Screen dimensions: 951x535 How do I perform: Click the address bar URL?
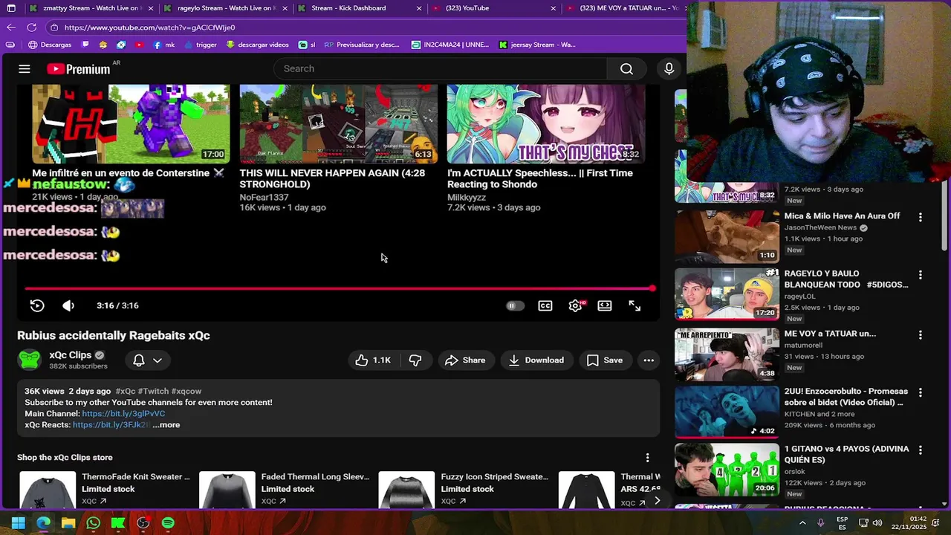149,27
